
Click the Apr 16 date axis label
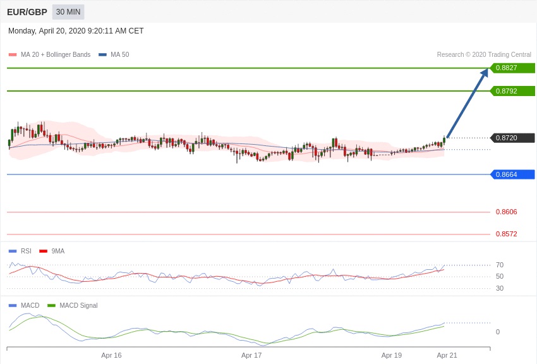pyautogui.click(x=111, y=355)
